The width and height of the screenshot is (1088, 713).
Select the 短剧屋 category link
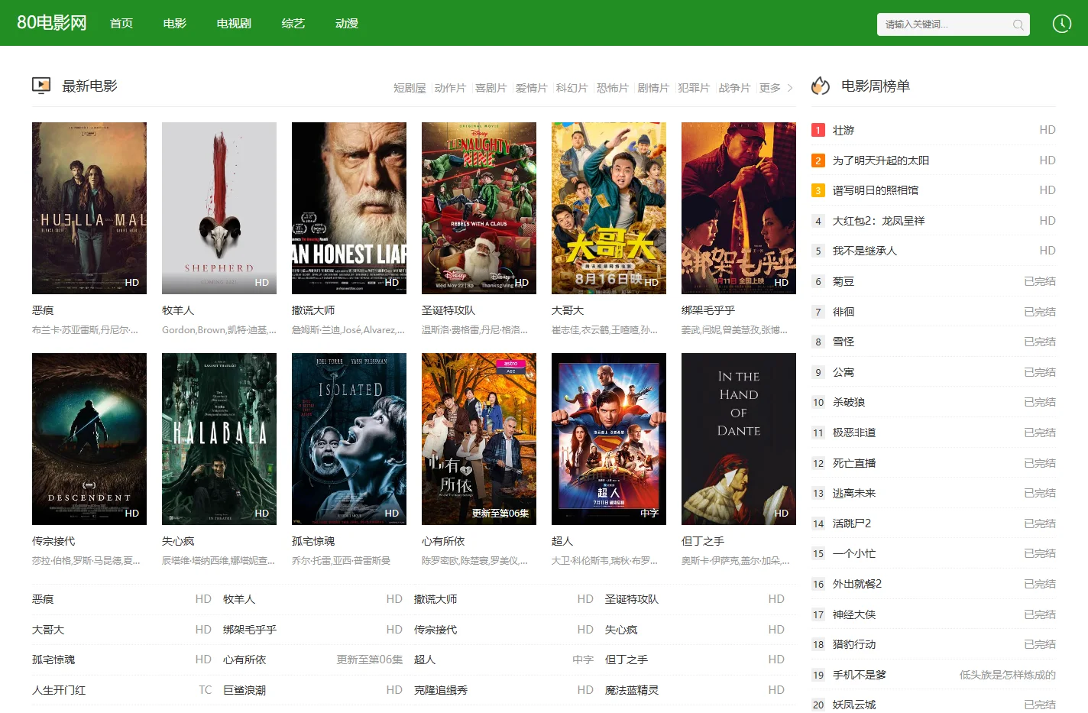click(410, 88)
